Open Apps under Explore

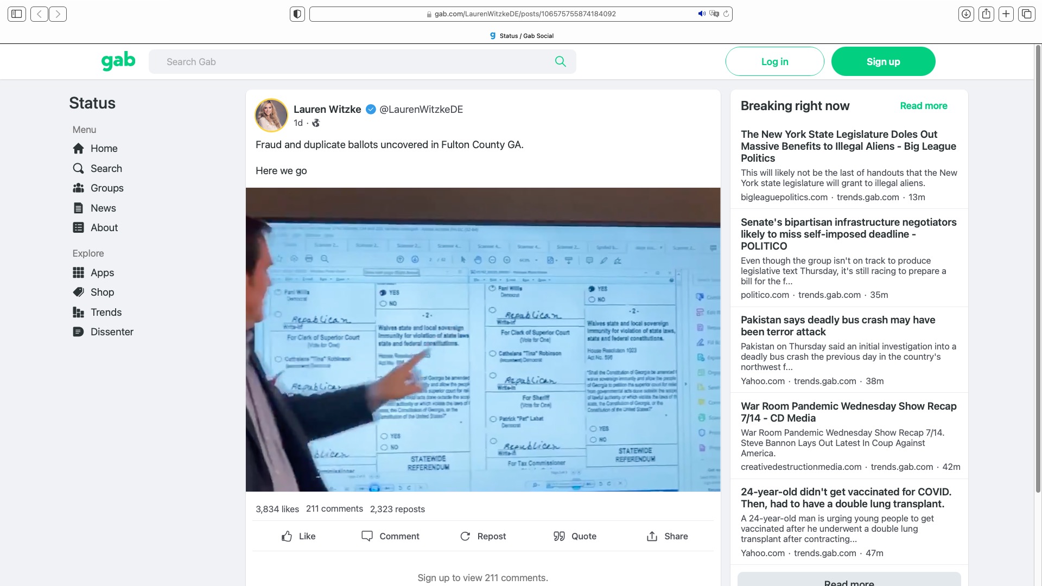(x=102, y=272)
